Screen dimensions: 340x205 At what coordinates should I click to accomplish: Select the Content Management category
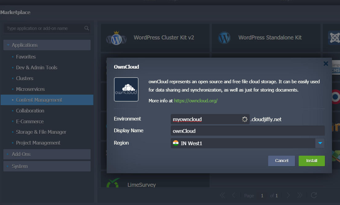tap(39, 100)
